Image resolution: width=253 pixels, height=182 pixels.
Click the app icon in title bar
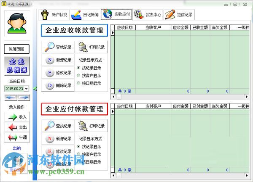[4, 4]
